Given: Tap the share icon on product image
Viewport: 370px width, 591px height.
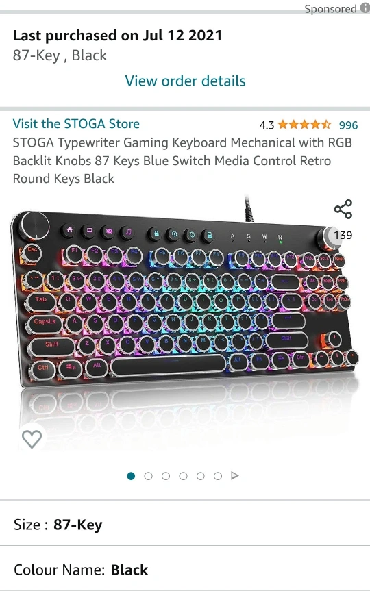Looking at the screenshot, I should click(x=343, y=209).
